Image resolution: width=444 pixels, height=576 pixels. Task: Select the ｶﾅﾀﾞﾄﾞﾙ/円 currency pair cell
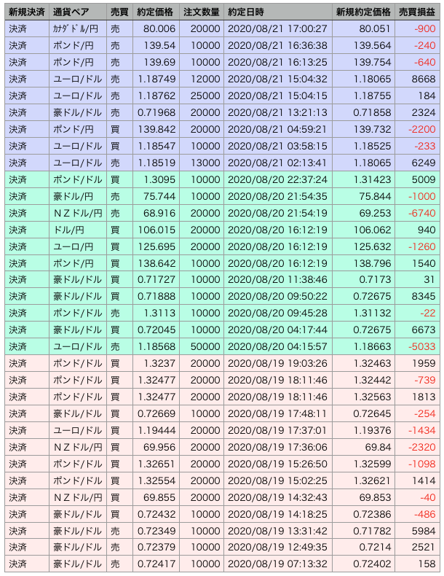point(77,28)
